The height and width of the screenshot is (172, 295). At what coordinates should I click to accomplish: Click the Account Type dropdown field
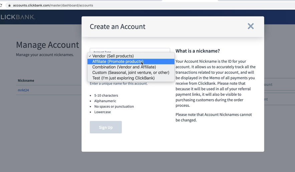pyautogui.click(x=130, y=51)
